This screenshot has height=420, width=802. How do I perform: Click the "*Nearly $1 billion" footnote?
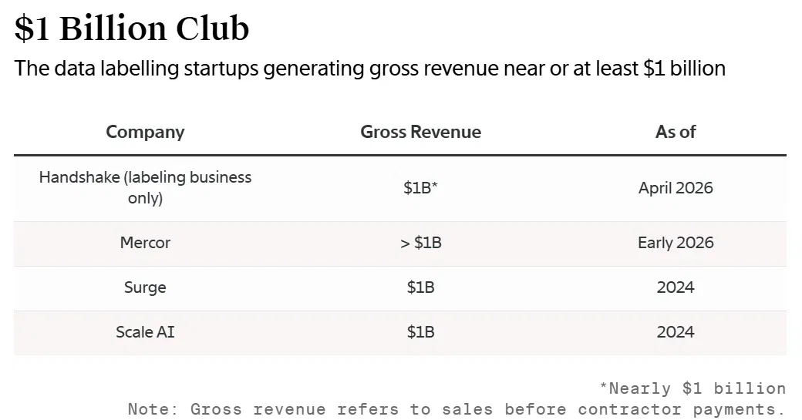point(692,388)
